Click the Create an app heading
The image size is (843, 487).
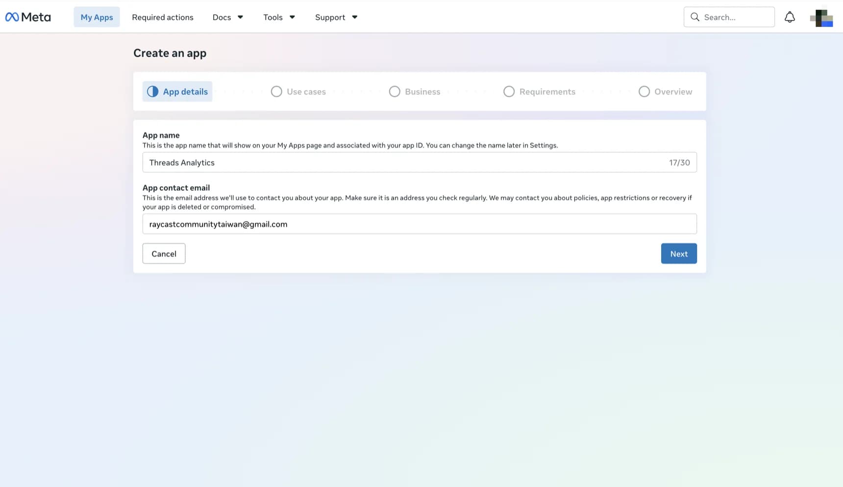pyautogui.click(x=170, y=53)
